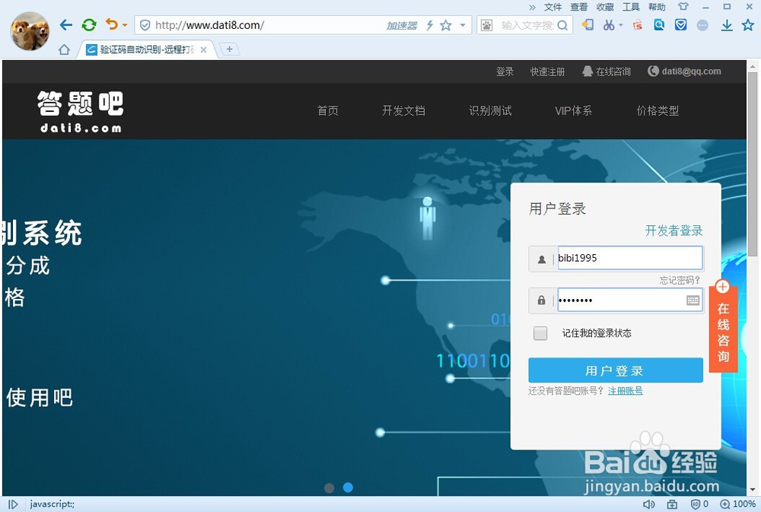The height and width of the screenshot is (512, 761).
Task: Click the skin shirt icon
Action: (x=683, y=7)
